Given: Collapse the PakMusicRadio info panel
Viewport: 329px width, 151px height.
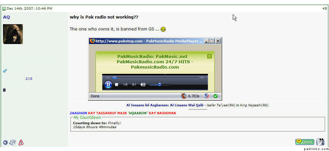Looking at the screenshot, I should tap(209, 56).
